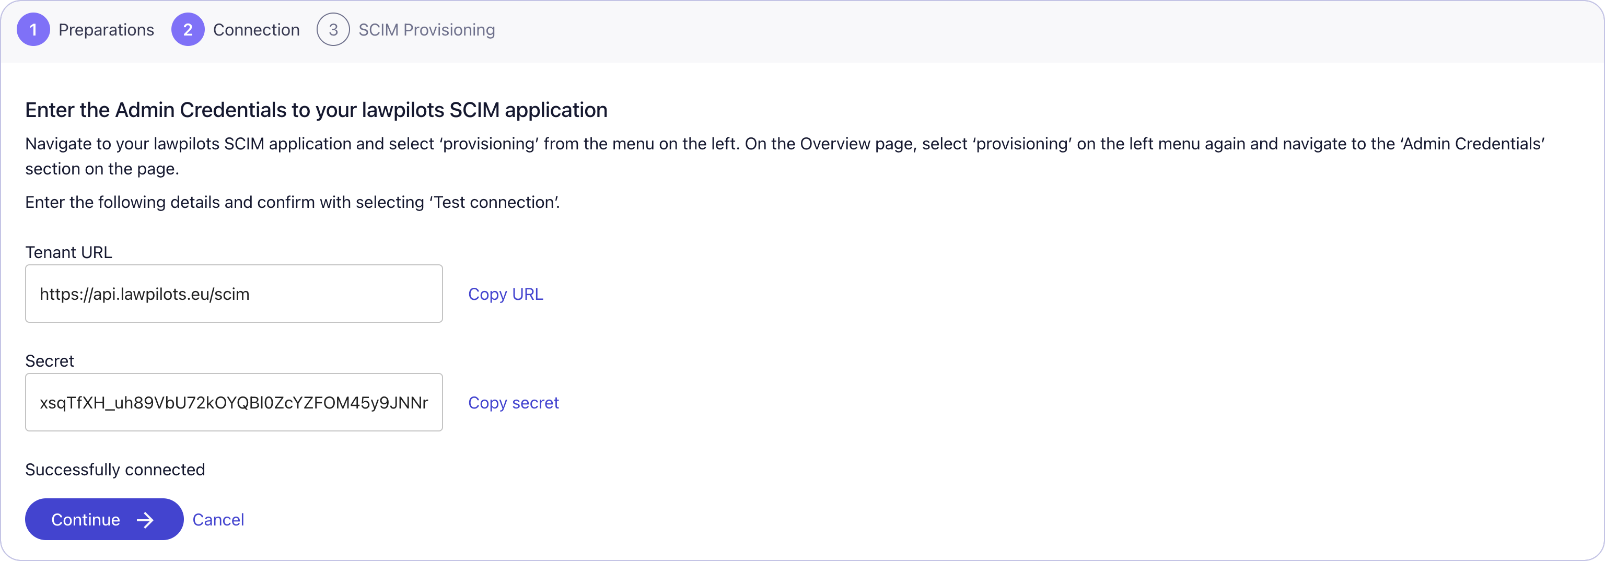Go to step 1 Preparations
Image resolution: width=1605 pixels, height=561 pixels.
(85, 30)
